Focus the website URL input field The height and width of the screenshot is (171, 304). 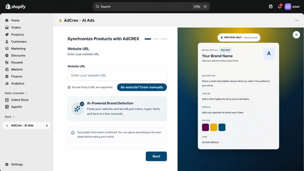point(117,75)
